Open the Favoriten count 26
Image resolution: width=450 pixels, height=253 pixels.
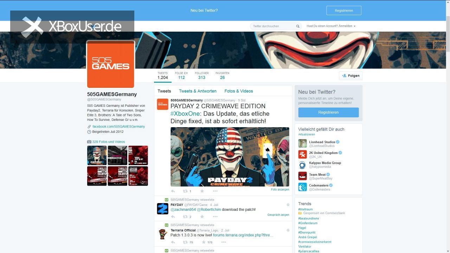[223, 76]
